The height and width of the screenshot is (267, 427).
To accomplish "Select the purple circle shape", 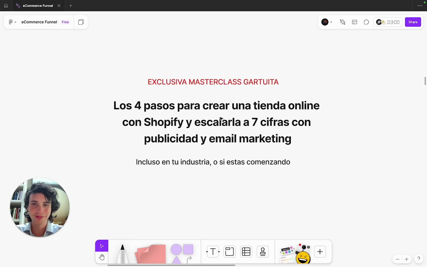I will pyautogui.click(x=176, y=249).
